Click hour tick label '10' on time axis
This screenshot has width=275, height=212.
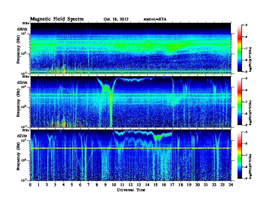click(x=114, y=185)
